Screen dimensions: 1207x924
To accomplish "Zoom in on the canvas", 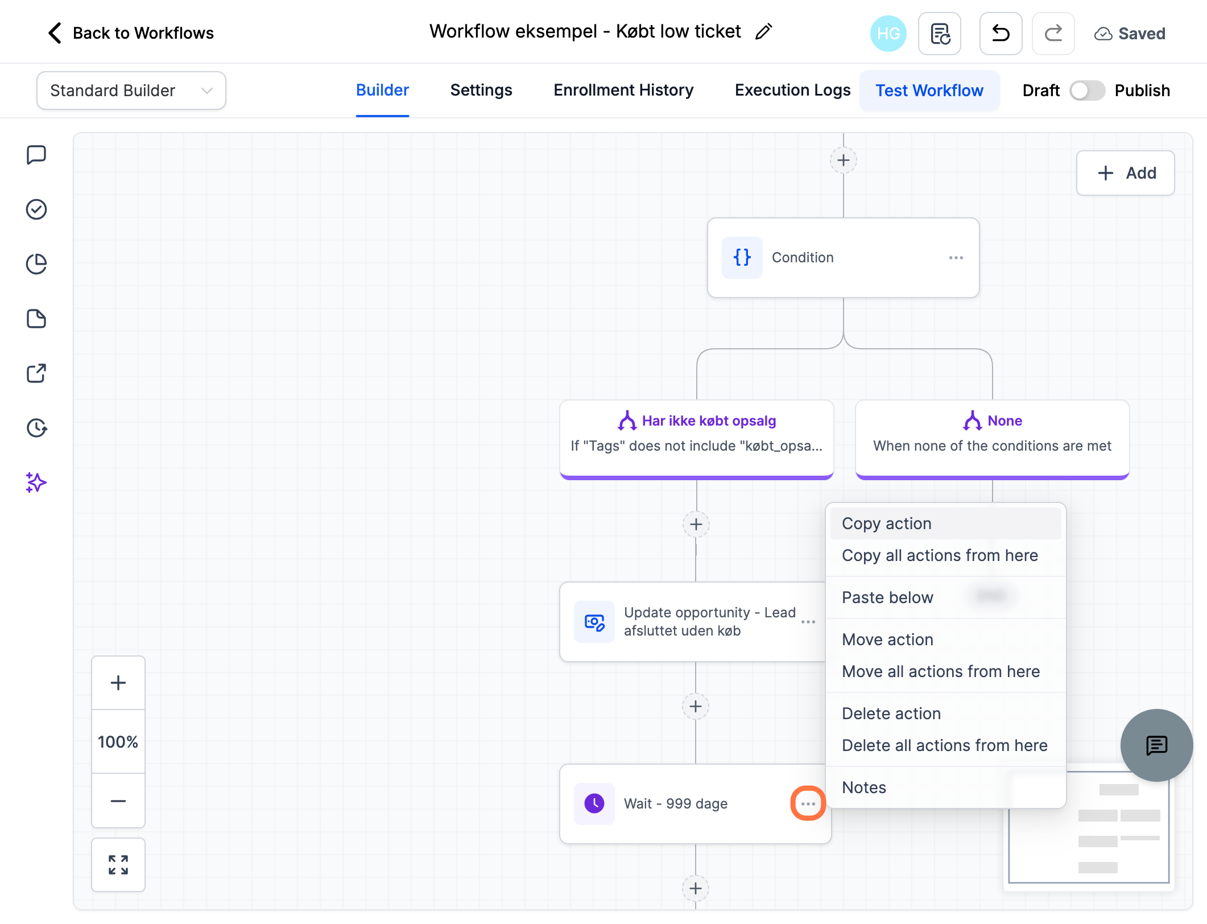I will click(x=118, y=683).
